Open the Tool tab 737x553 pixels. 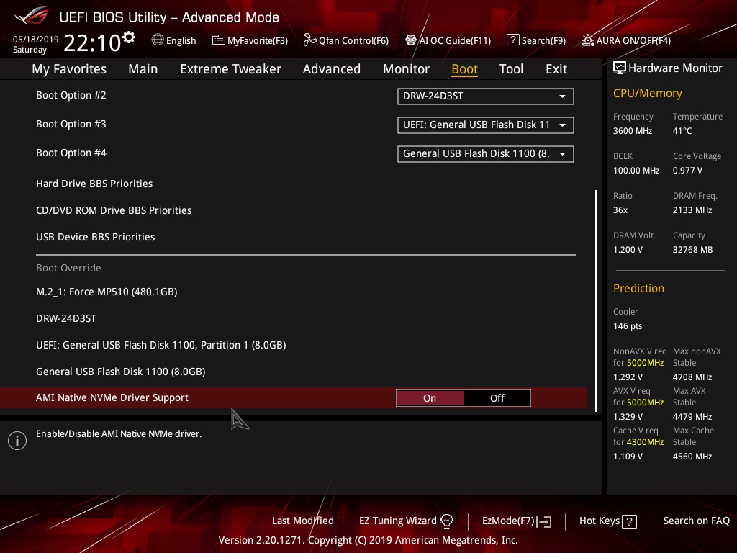tap(511, 69)
